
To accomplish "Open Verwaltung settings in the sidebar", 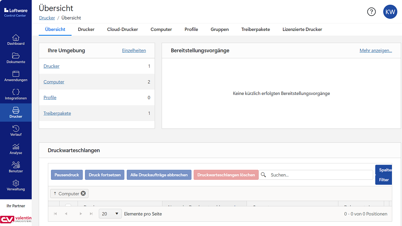I will pos(16,186).
